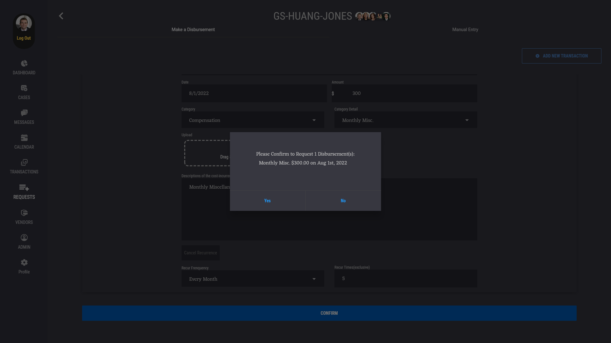
Task: Expand the Category Detail Monthly Misc. dropdown
Action: [405, 120]
